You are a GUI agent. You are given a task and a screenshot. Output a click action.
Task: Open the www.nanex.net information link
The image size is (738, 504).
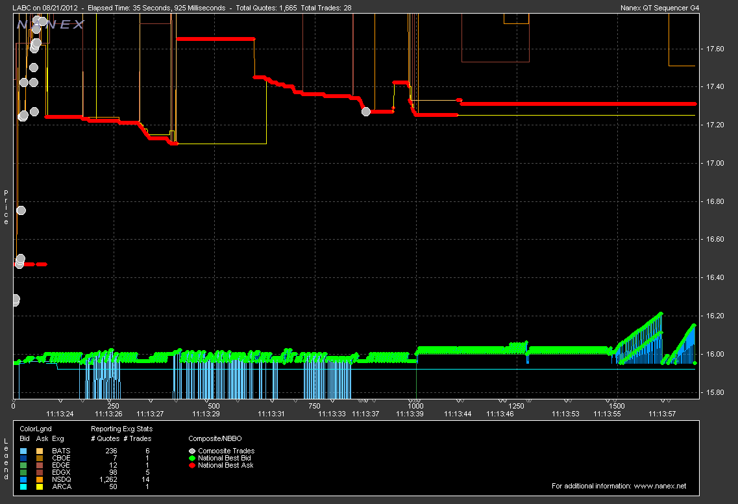pyautogui.click(x=660, y=486)
